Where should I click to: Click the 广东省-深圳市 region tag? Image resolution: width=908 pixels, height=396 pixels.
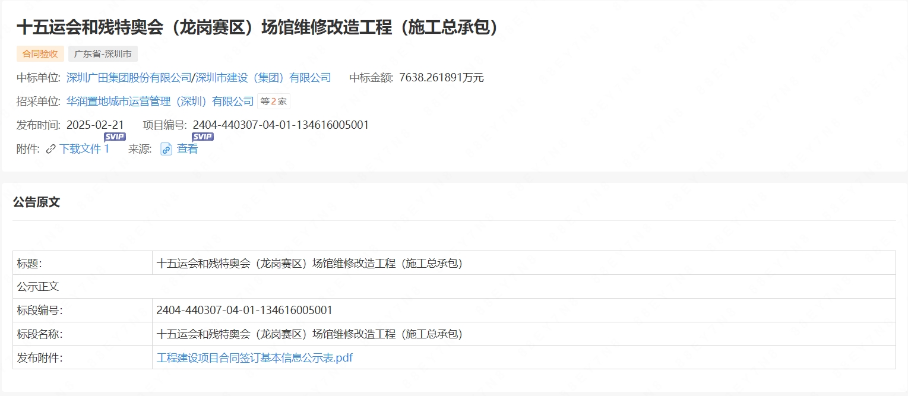tap(103, 53)
